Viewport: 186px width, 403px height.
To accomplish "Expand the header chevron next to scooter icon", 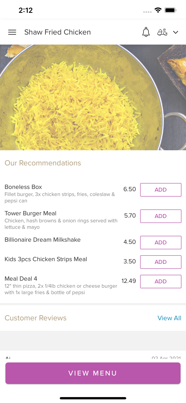I will [x=176, y=32].
